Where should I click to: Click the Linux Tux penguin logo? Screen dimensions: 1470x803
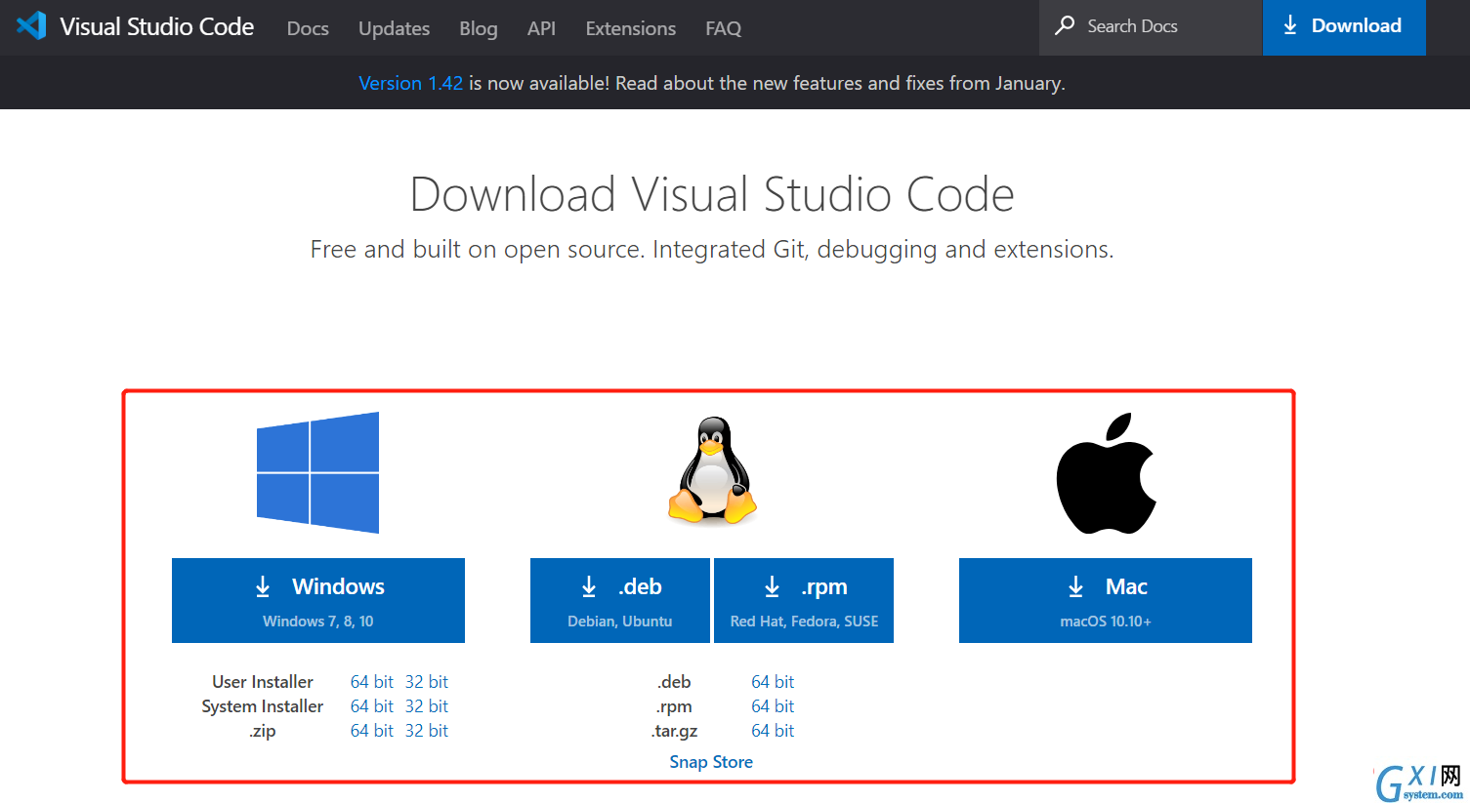pos(713,471)
